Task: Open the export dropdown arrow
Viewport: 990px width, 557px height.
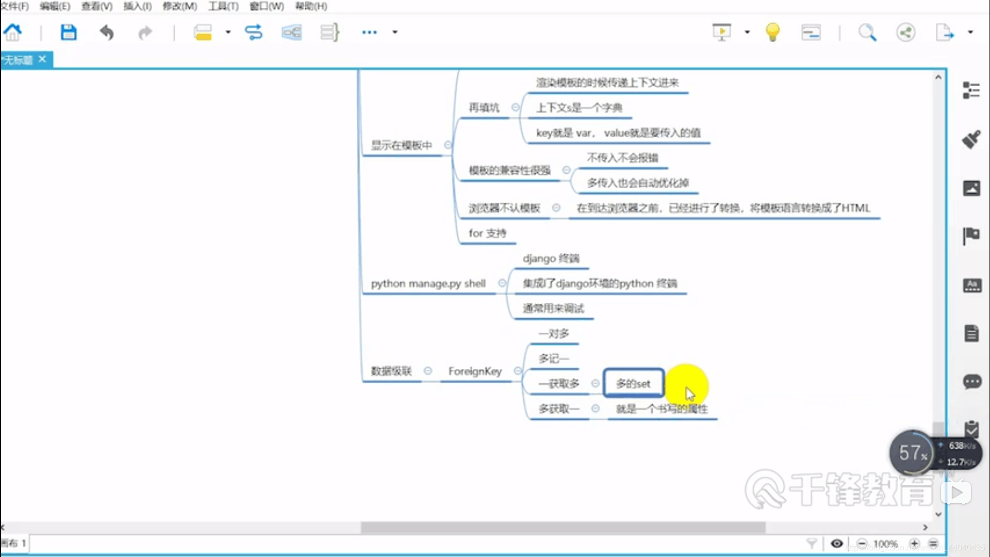Action: [x=970, y=32]
